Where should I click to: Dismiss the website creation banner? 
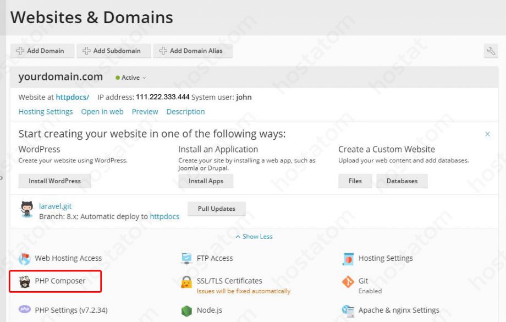pos(487,133)
